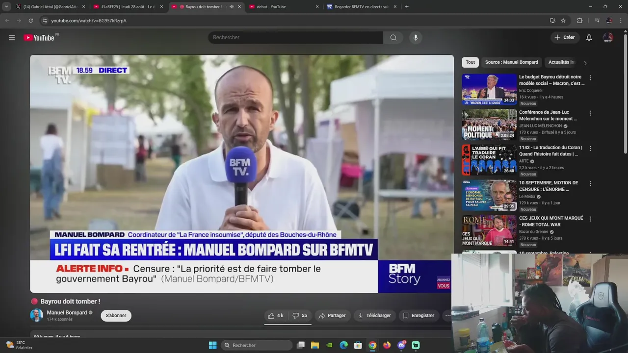Select Source : Manuel Bompard chip
Viewport: 628px width, 353px height.
[512, 62]
